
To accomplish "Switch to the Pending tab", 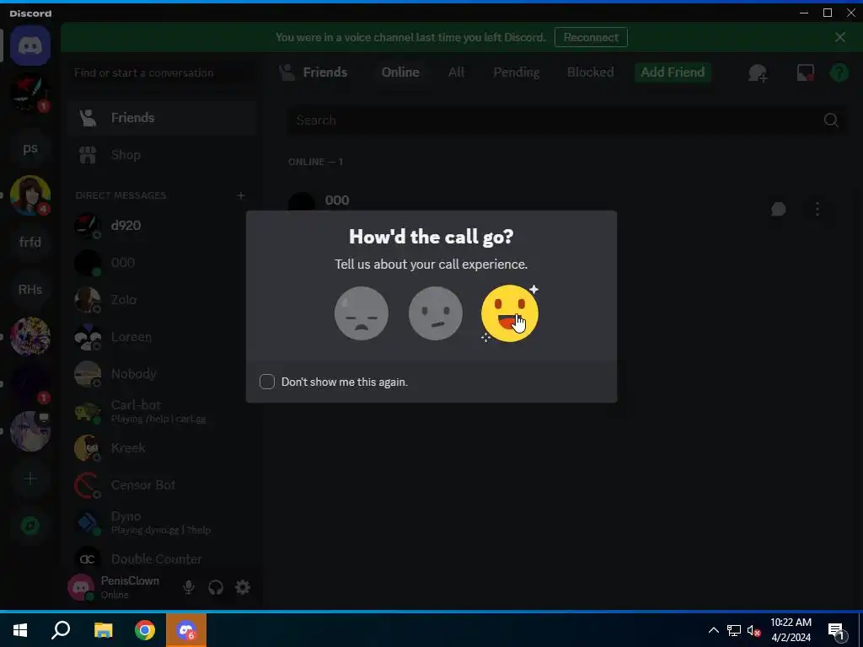I will tap(517, 72).
